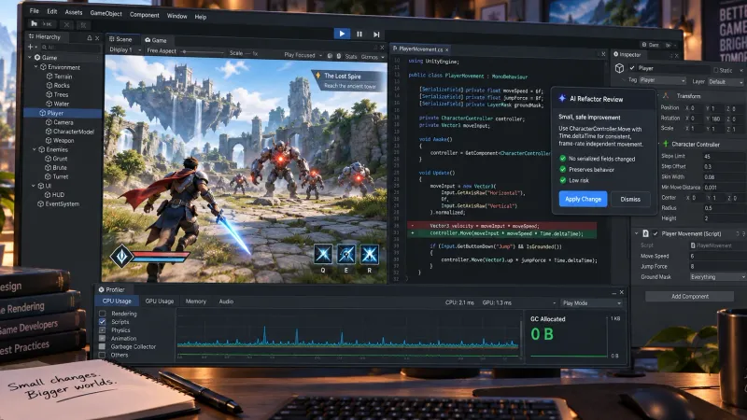Uncheck Scripts in the Profiler categories

[x=102, y=321]
